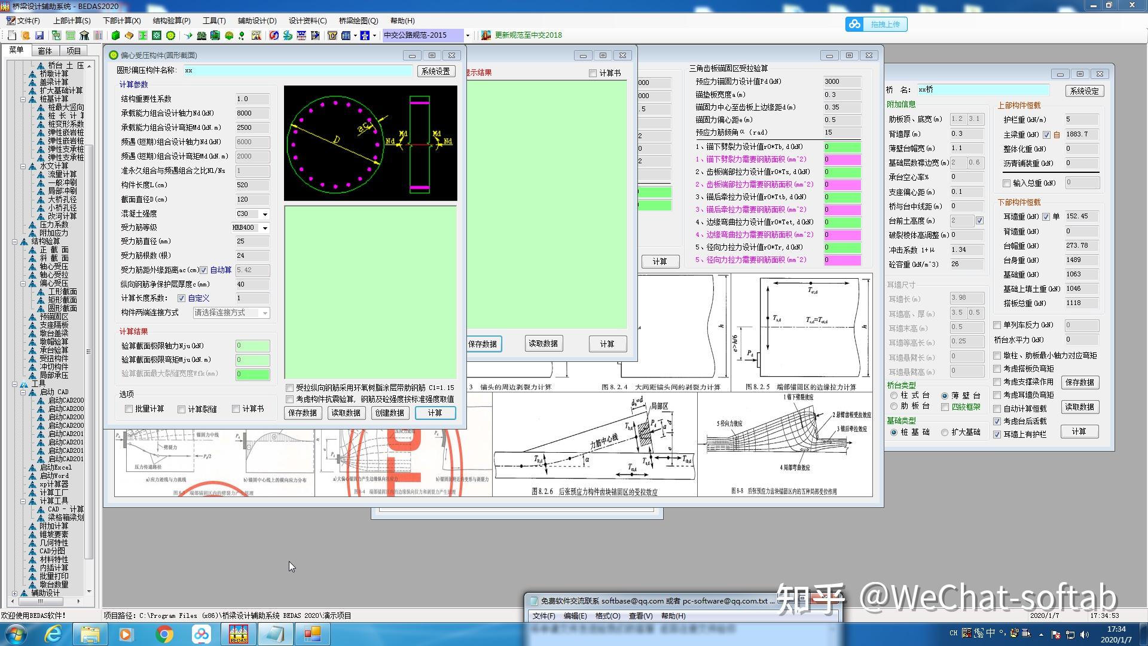Switch to the 窗体 tab
The height and width of the screenshot is (646, 1148).
[x=45, y=51]
